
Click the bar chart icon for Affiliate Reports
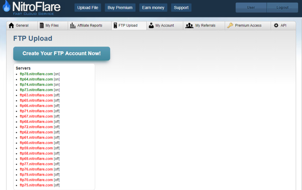coord(73,26)
